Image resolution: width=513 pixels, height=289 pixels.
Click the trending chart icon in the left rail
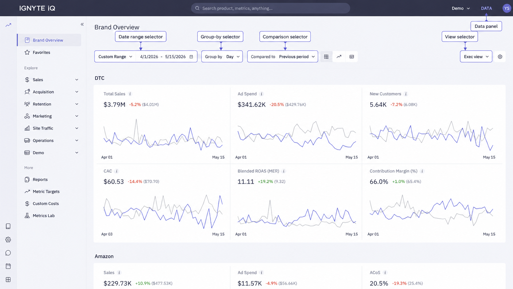(8, 25)
